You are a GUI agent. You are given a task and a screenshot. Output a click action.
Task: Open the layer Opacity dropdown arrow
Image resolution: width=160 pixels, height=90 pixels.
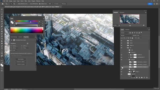tap(141, 35)
